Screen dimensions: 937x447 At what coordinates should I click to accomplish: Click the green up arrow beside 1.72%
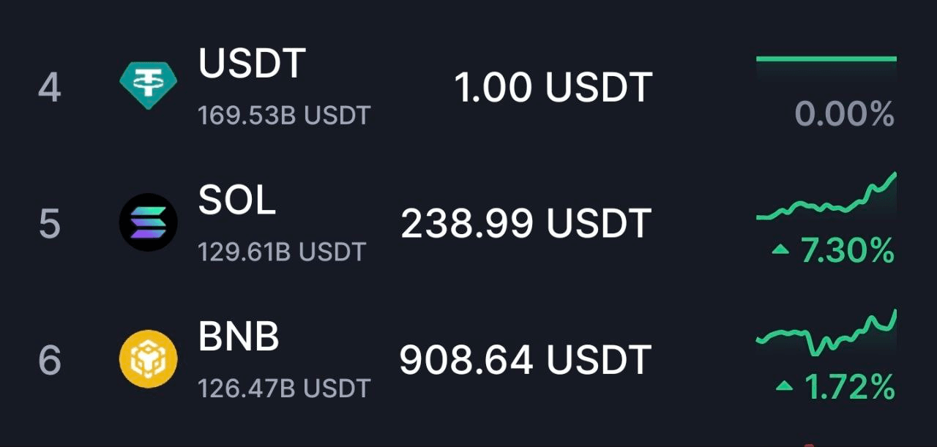tap(784, 386)
